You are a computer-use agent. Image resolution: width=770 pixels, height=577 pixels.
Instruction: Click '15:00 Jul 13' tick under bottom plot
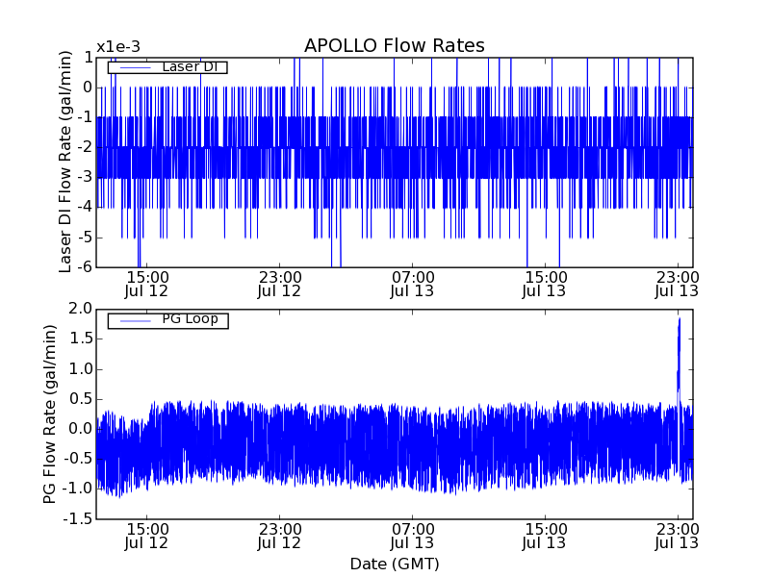[x=545, y=537]
